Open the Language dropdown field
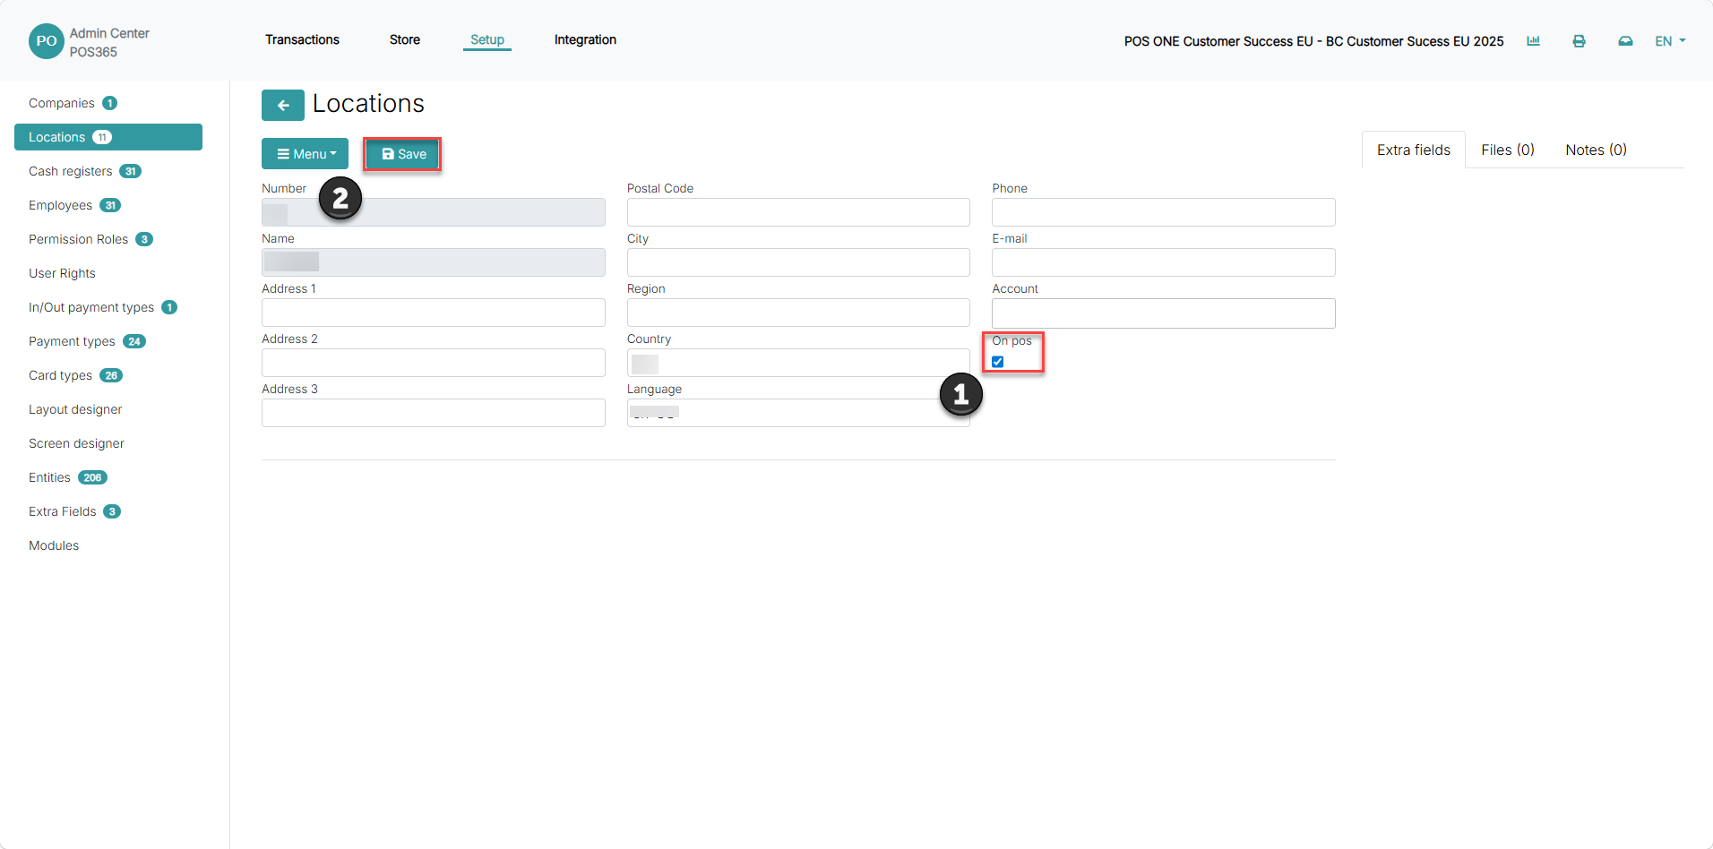 [x=798, y=413]
